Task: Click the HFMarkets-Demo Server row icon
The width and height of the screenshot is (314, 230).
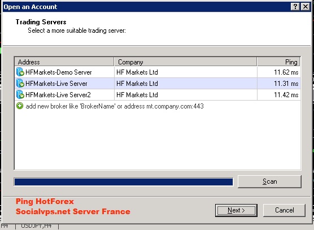Action: click(x=20, y=72)
